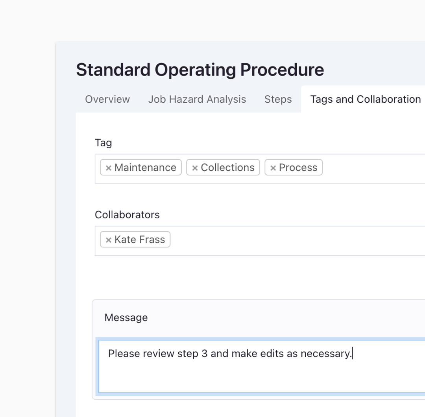The image size is (425, 417).
Task: Open the Job Hazard Analysis tab
Action: (197, 99)
